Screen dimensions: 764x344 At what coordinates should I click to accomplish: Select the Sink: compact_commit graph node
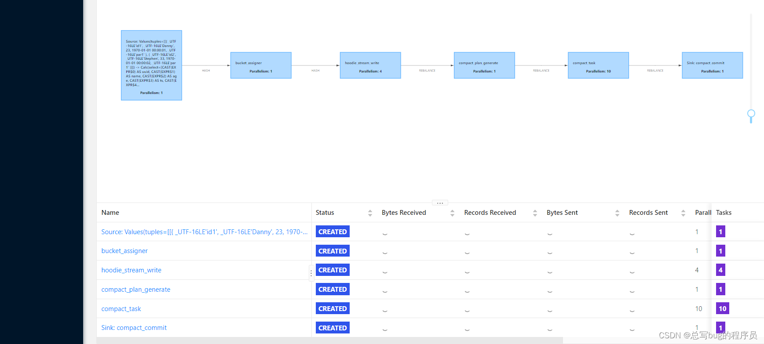click(x=713, y=65)
